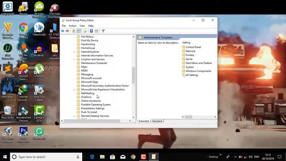This screenshot has height=161, width=286.
Task: Toggle the Show/Hide Action Pane icon
Action: tap(97, 31)
